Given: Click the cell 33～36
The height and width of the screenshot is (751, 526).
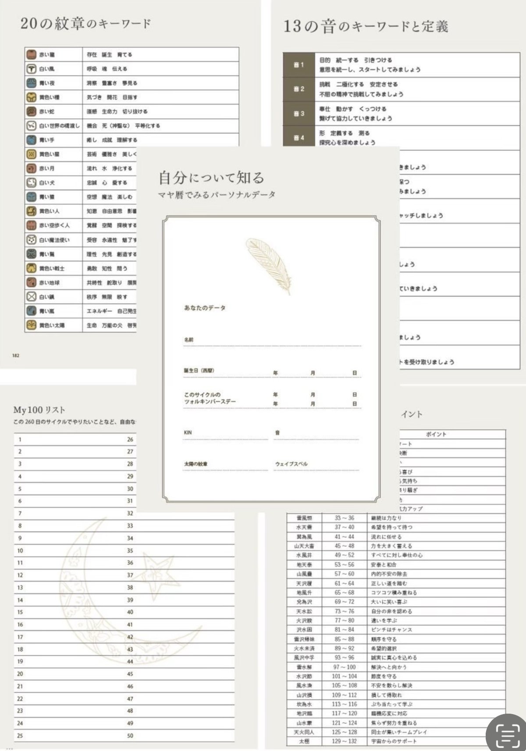Looking at the screenshot, I should point(345,518).
